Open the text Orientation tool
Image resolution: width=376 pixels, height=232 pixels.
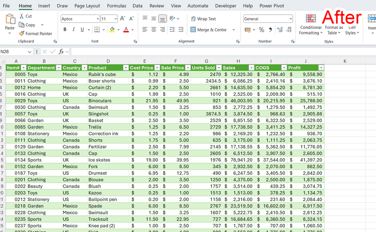(x=172, y=18)
